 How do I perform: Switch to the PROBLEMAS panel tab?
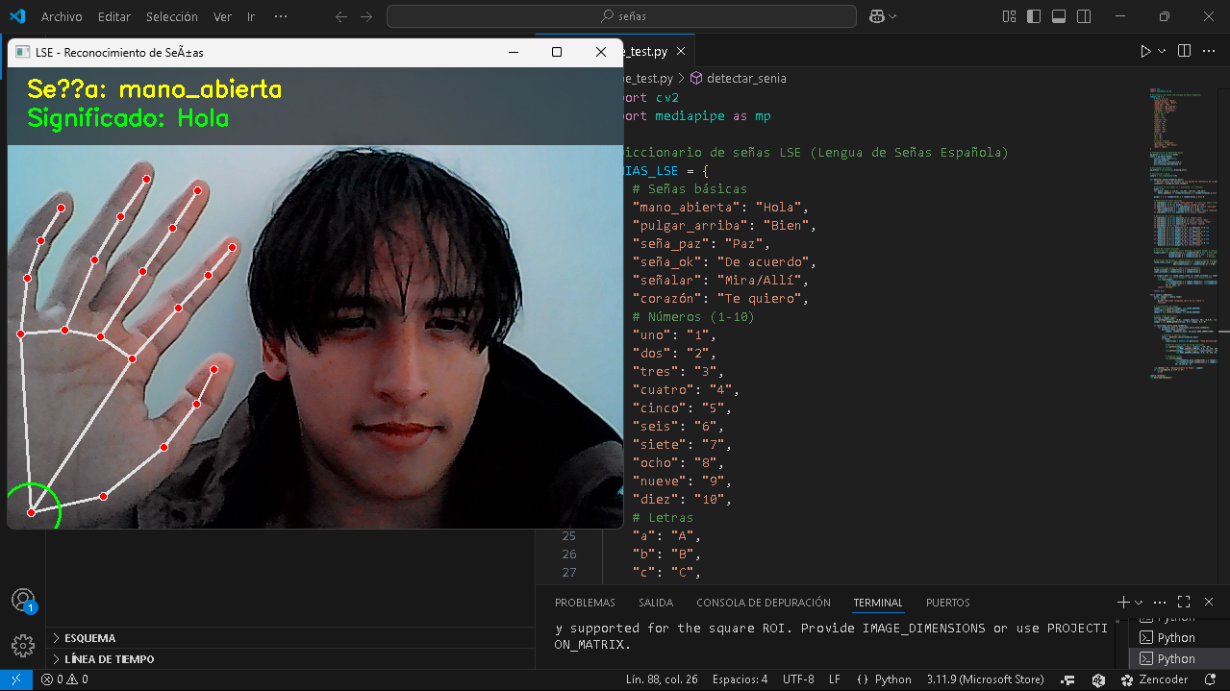pos(585,603)
